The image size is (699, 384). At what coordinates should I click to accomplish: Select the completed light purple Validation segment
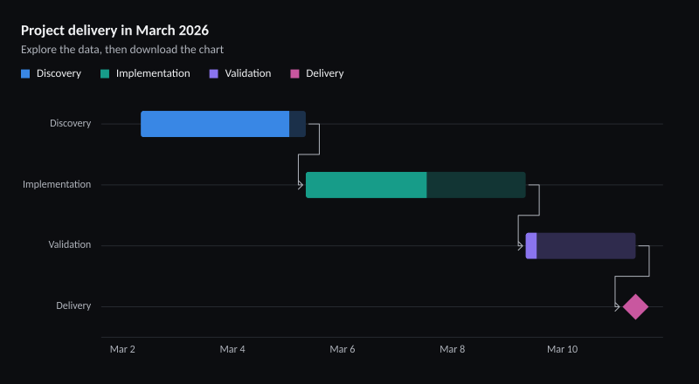531,246
